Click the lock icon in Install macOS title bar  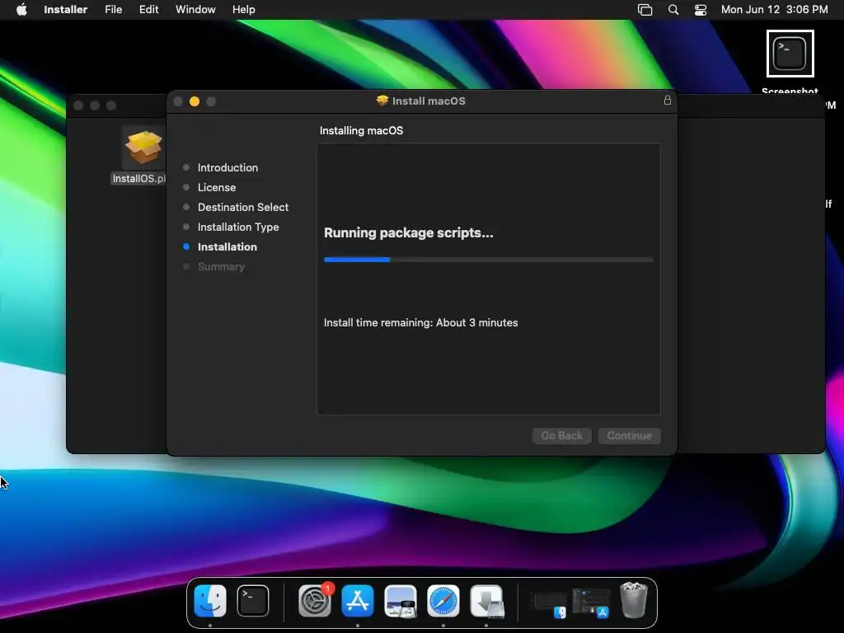[668, 101]
